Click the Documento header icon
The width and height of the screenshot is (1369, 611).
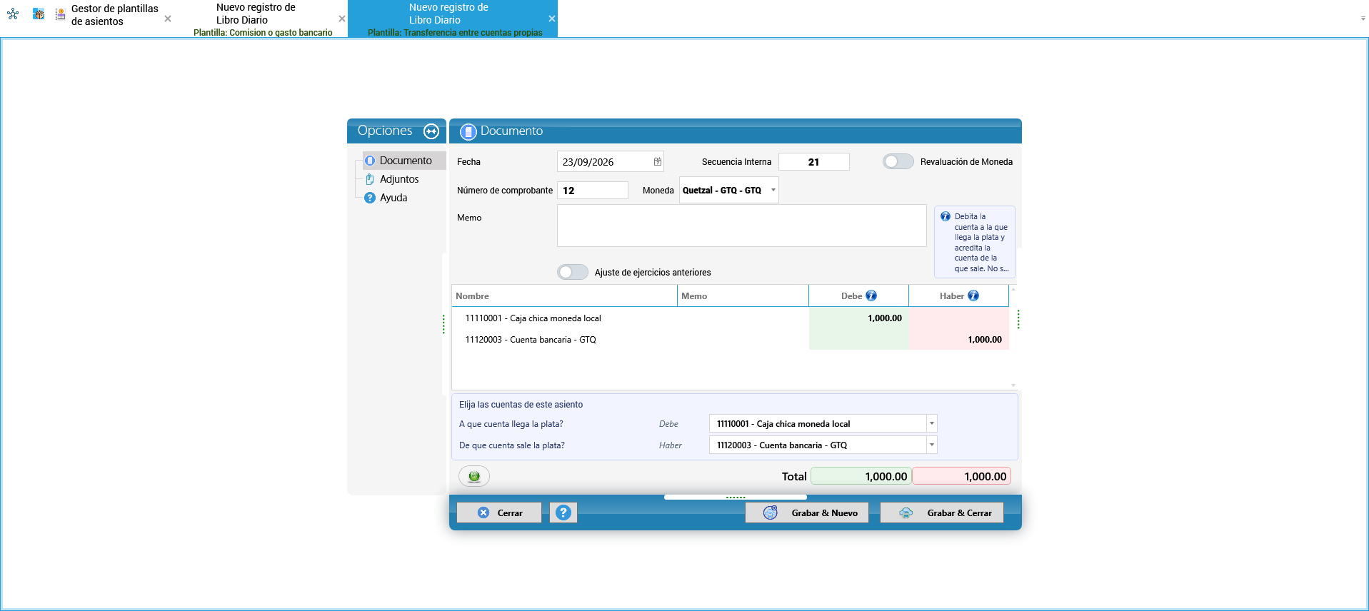coord(468,131)
